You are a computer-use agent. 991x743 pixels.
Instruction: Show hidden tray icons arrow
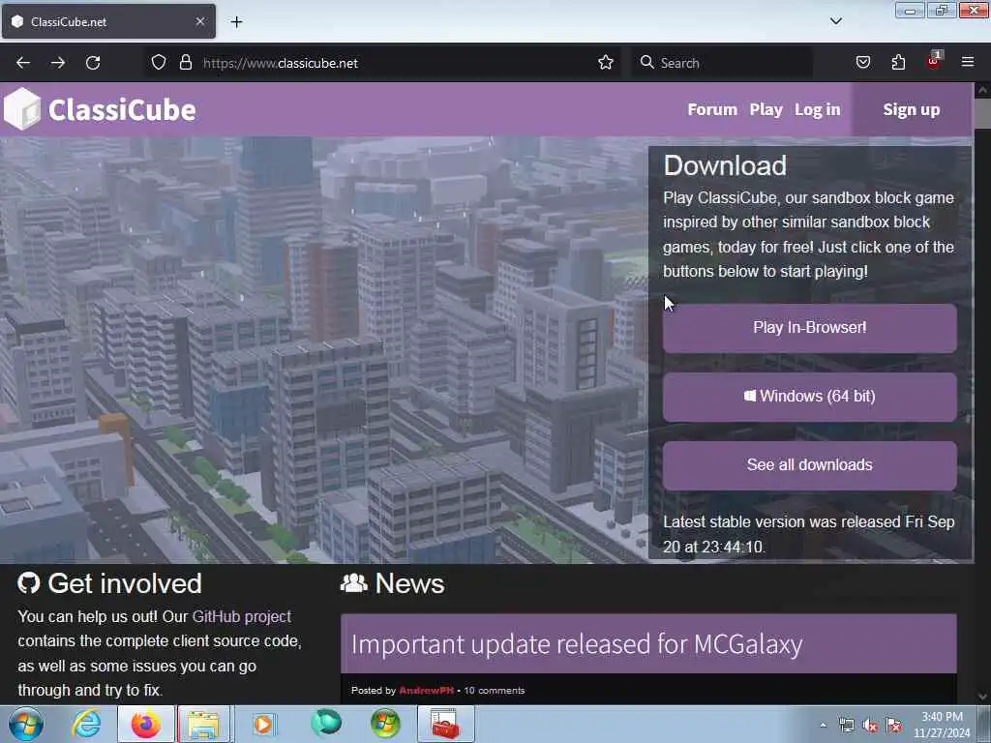click(823, 726)
